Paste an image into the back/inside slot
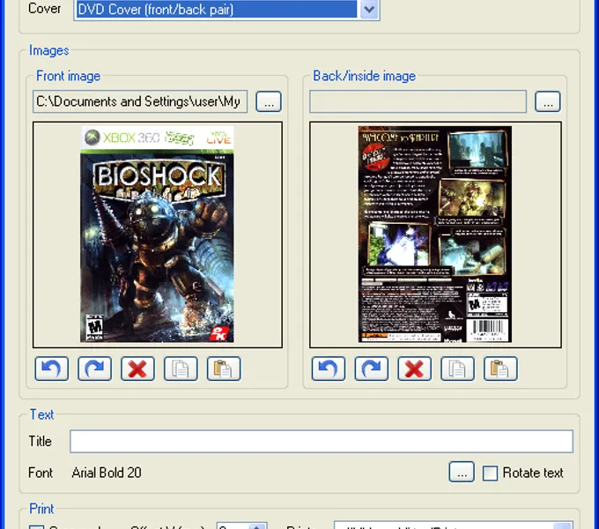 click(500, 369)
